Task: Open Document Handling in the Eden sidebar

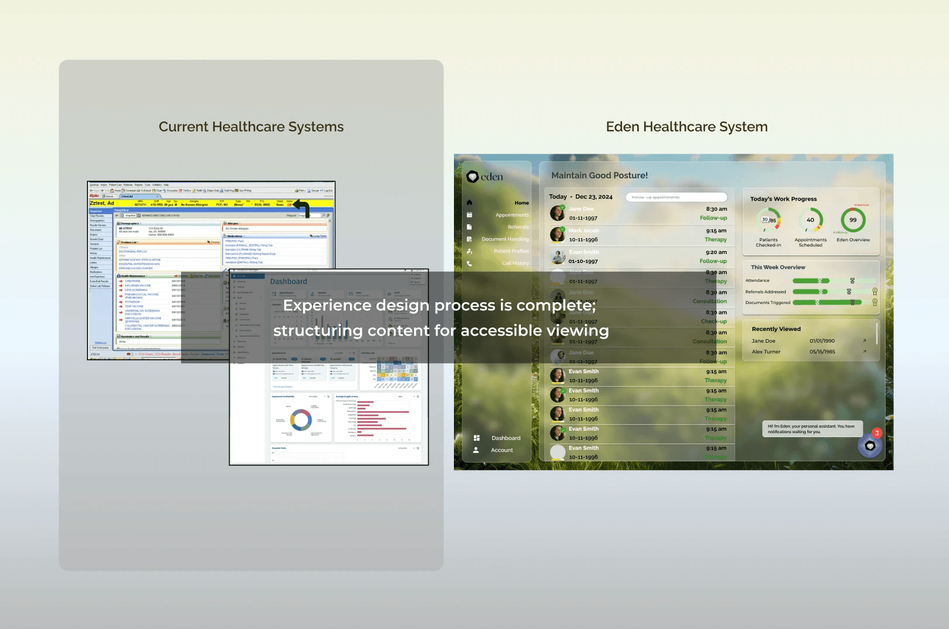Action: click(x=505, y=239)
